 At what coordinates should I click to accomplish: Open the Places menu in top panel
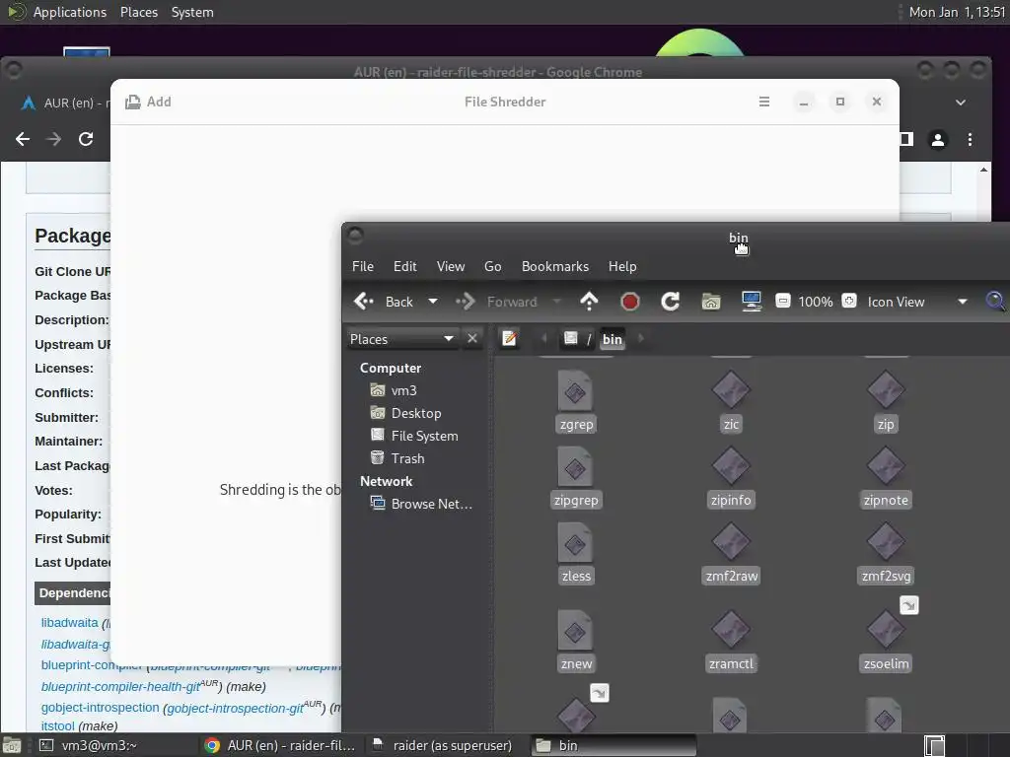[x=138, y=12]
